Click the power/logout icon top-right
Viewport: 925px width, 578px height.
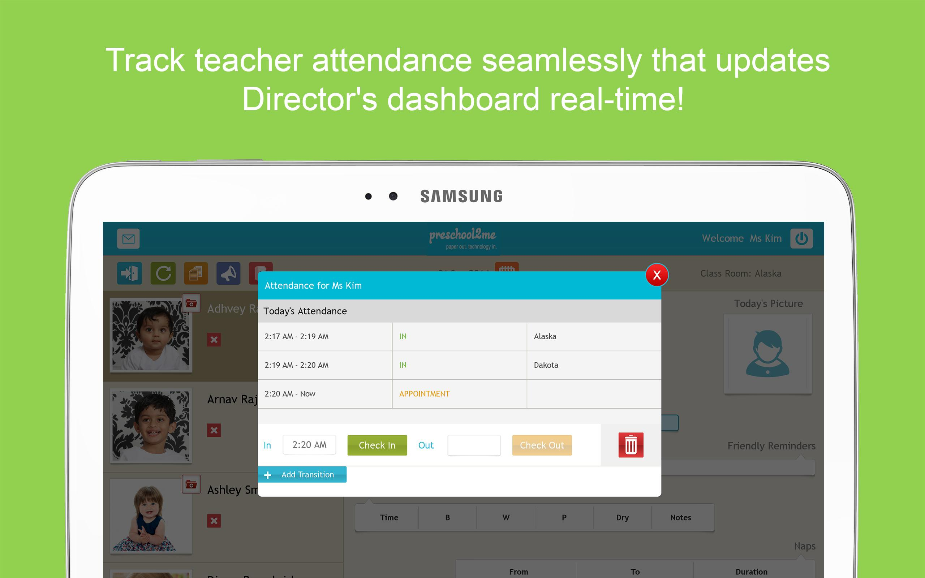(804, 238)
